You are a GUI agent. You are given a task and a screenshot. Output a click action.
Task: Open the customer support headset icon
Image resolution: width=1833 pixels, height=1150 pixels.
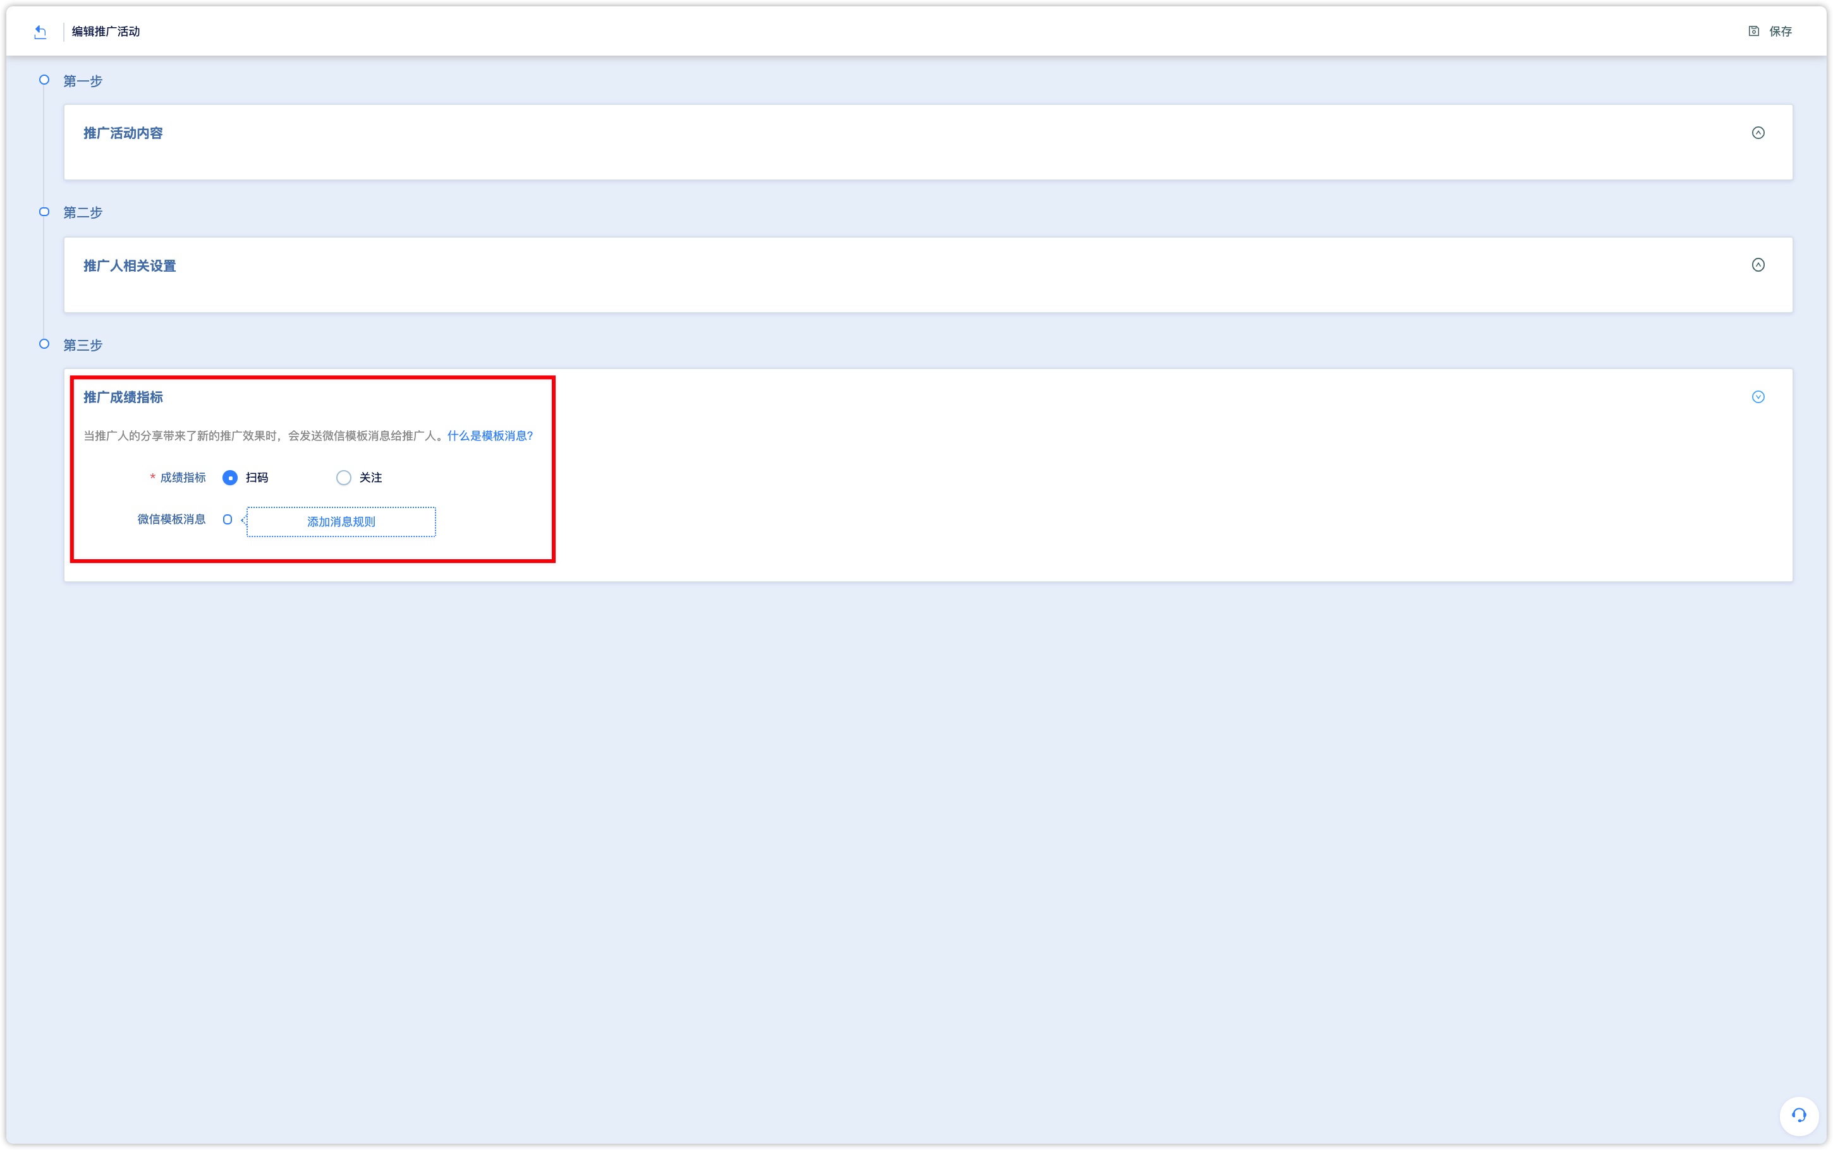click(x=1798, y=1115)
